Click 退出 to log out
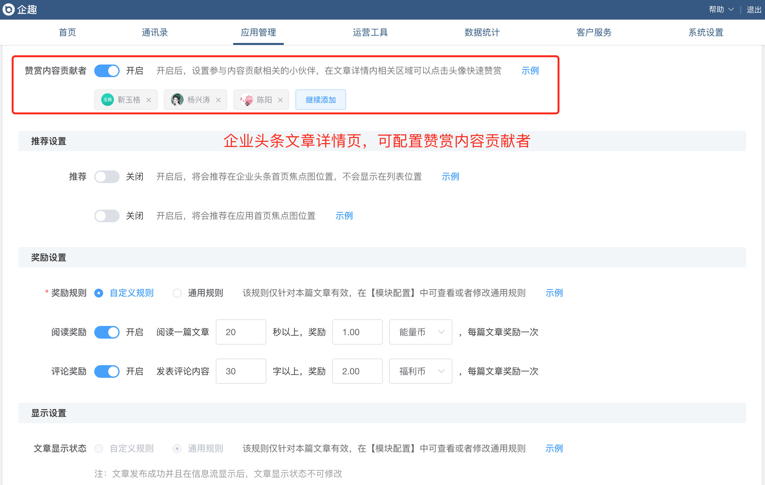The width and height of the screenshot is (765, 485). (x=754, y=9)
